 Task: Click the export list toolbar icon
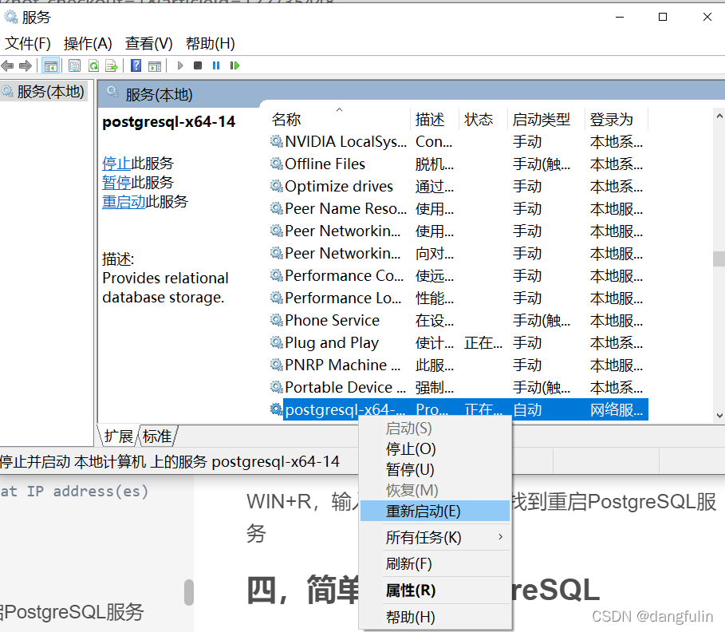[112, 65]
